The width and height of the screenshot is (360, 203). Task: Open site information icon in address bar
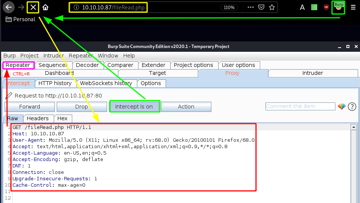click(x=76, y=7)
